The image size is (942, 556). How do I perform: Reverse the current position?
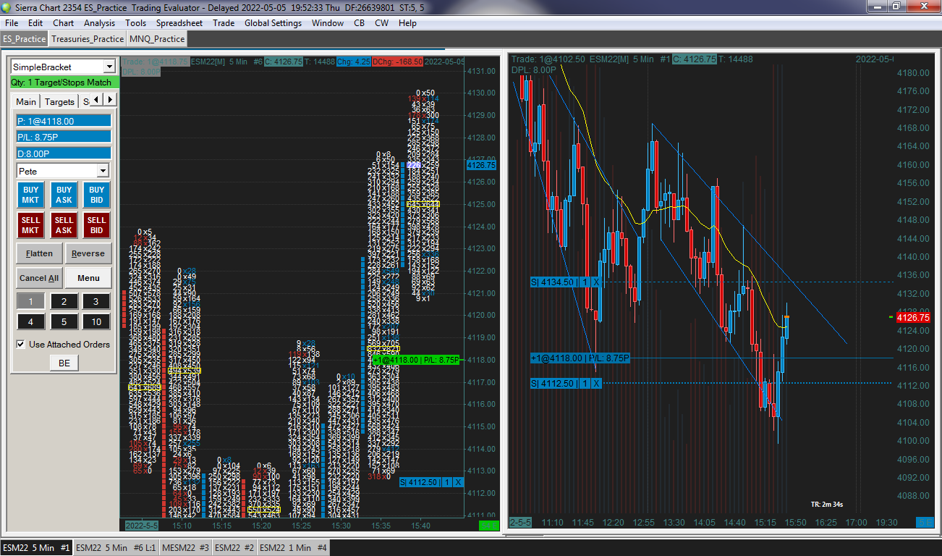pos(88,253)
